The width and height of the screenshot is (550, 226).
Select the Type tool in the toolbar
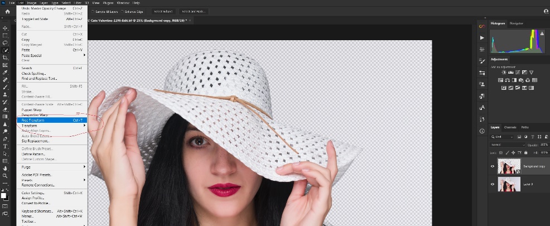pos(6,146)
